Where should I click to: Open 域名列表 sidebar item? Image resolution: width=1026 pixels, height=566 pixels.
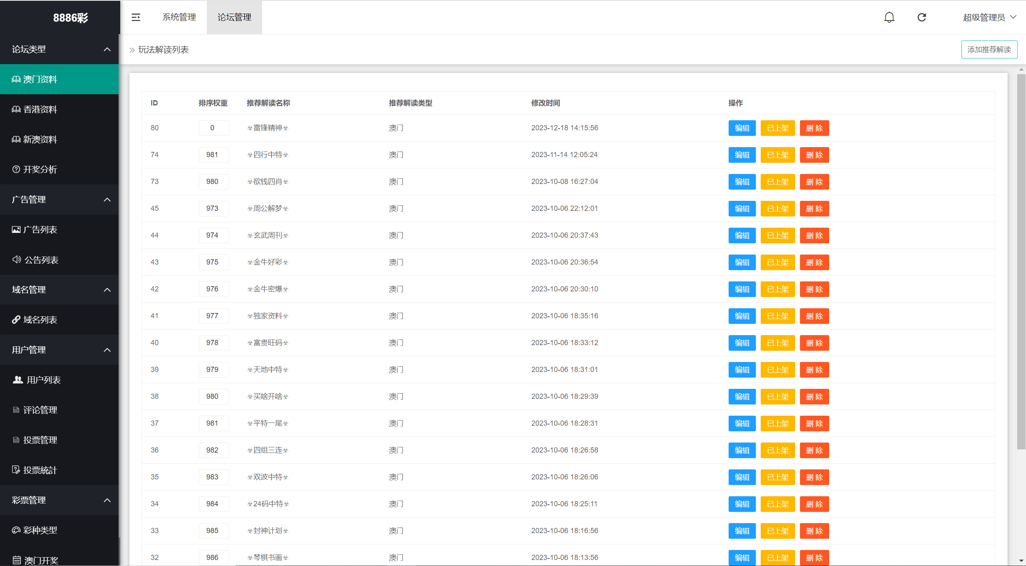(x=40, y=320)
